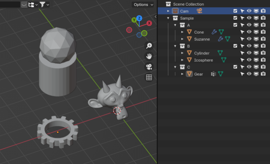Image resolution: width=270 pixels, height=164 pixels.
Task: Uncheck collection B's view layer checkbox
Action: pos(235,46)
